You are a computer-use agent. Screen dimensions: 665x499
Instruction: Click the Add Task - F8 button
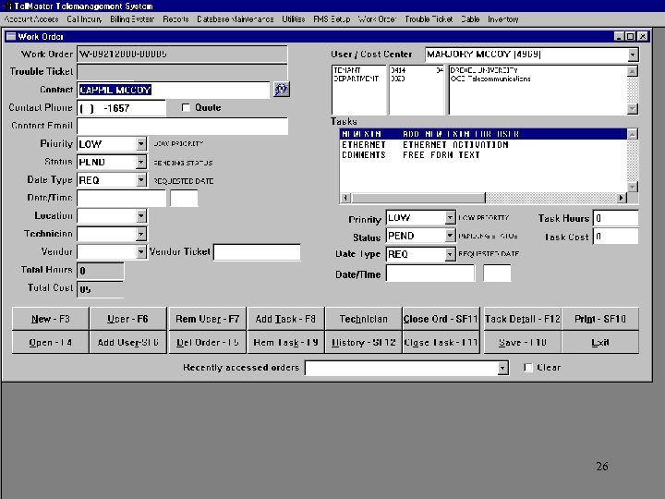pyautogui.click(x=285, y=319)
